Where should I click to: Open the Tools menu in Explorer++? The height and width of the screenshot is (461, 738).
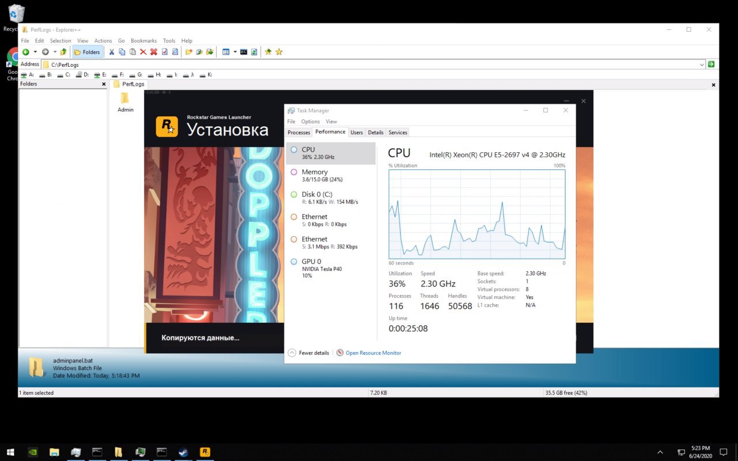[x=169, y=41]
